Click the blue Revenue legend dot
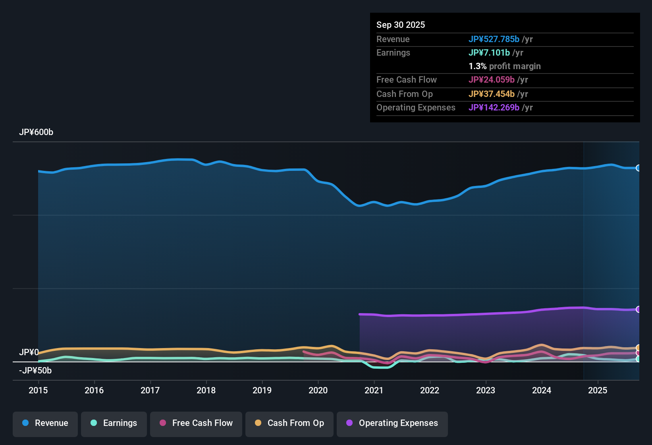The image size is (652, 445). coord(25,423)
